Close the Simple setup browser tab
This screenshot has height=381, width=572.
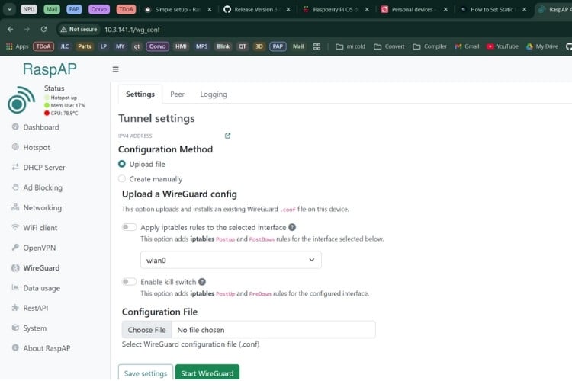(210, 9)
